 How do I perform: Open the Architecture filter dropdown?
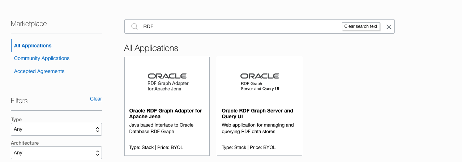pos(56,153)
